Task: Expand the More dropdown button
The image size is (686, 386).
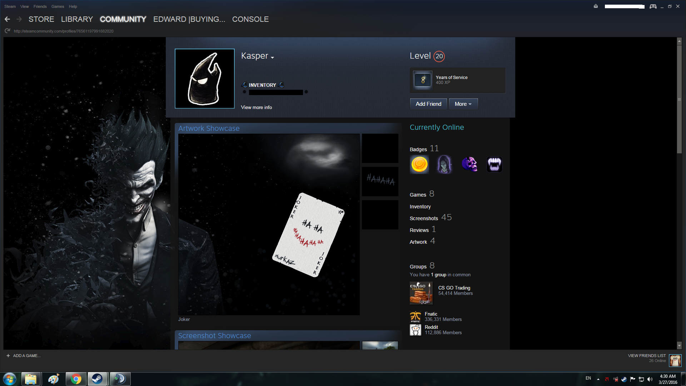Action: (463, 104)
